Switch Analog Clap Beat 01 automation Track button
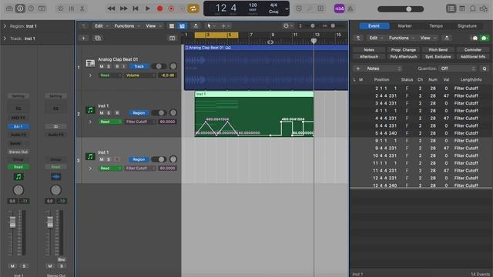The width and height of the screenshot is (493, 277). (139, 66)
